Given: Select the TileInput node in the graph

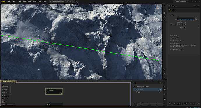Looking at the screenshot, I should [54, 92].
